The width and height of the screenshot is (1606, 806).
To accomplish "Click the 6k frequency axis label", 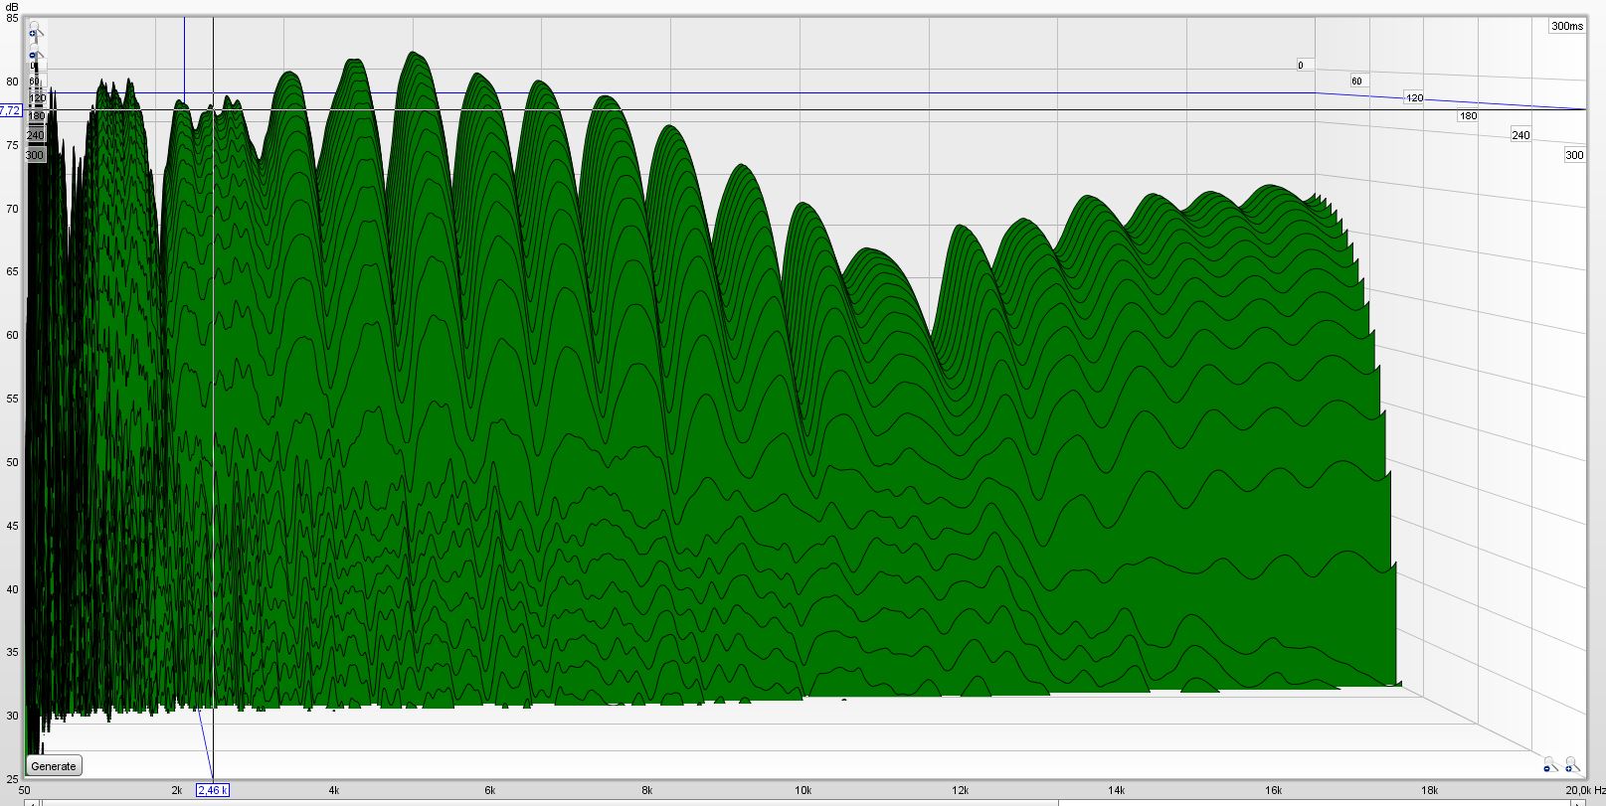I will click(490, 791).
